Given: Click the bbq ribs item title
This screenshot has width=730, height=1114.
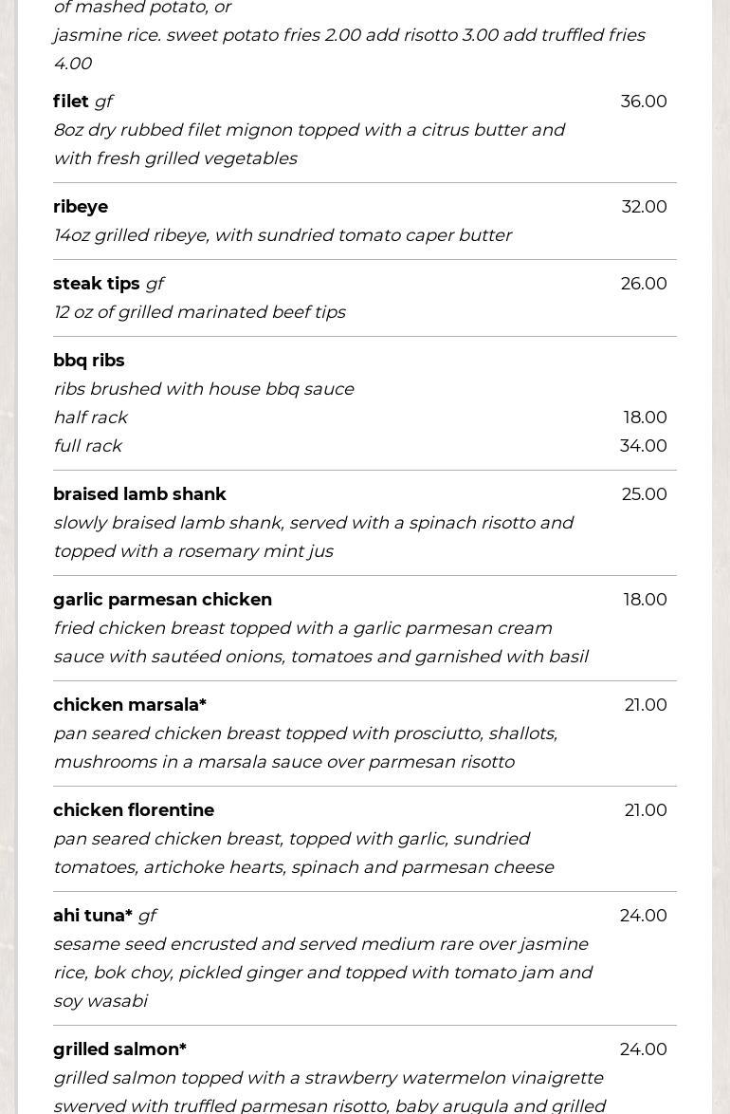Looking at the screenshot, I should click(x=89, y=361).
